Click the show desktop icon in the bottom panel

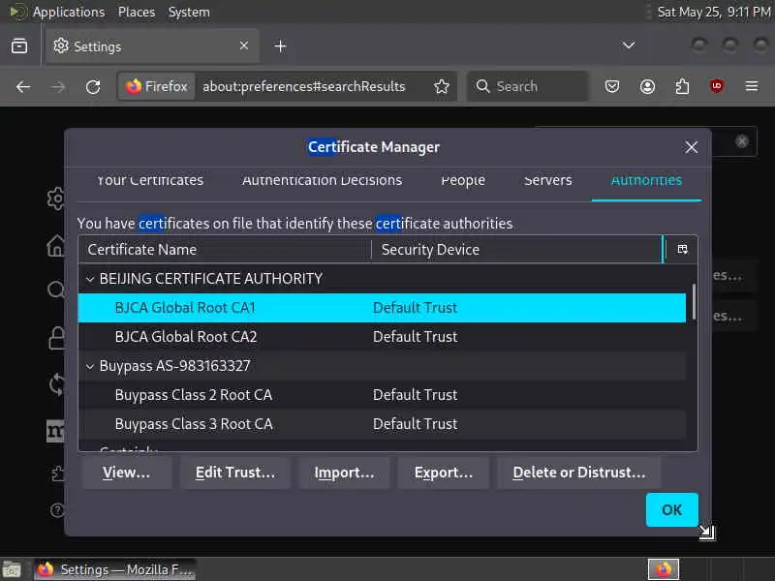pos(12,569)
